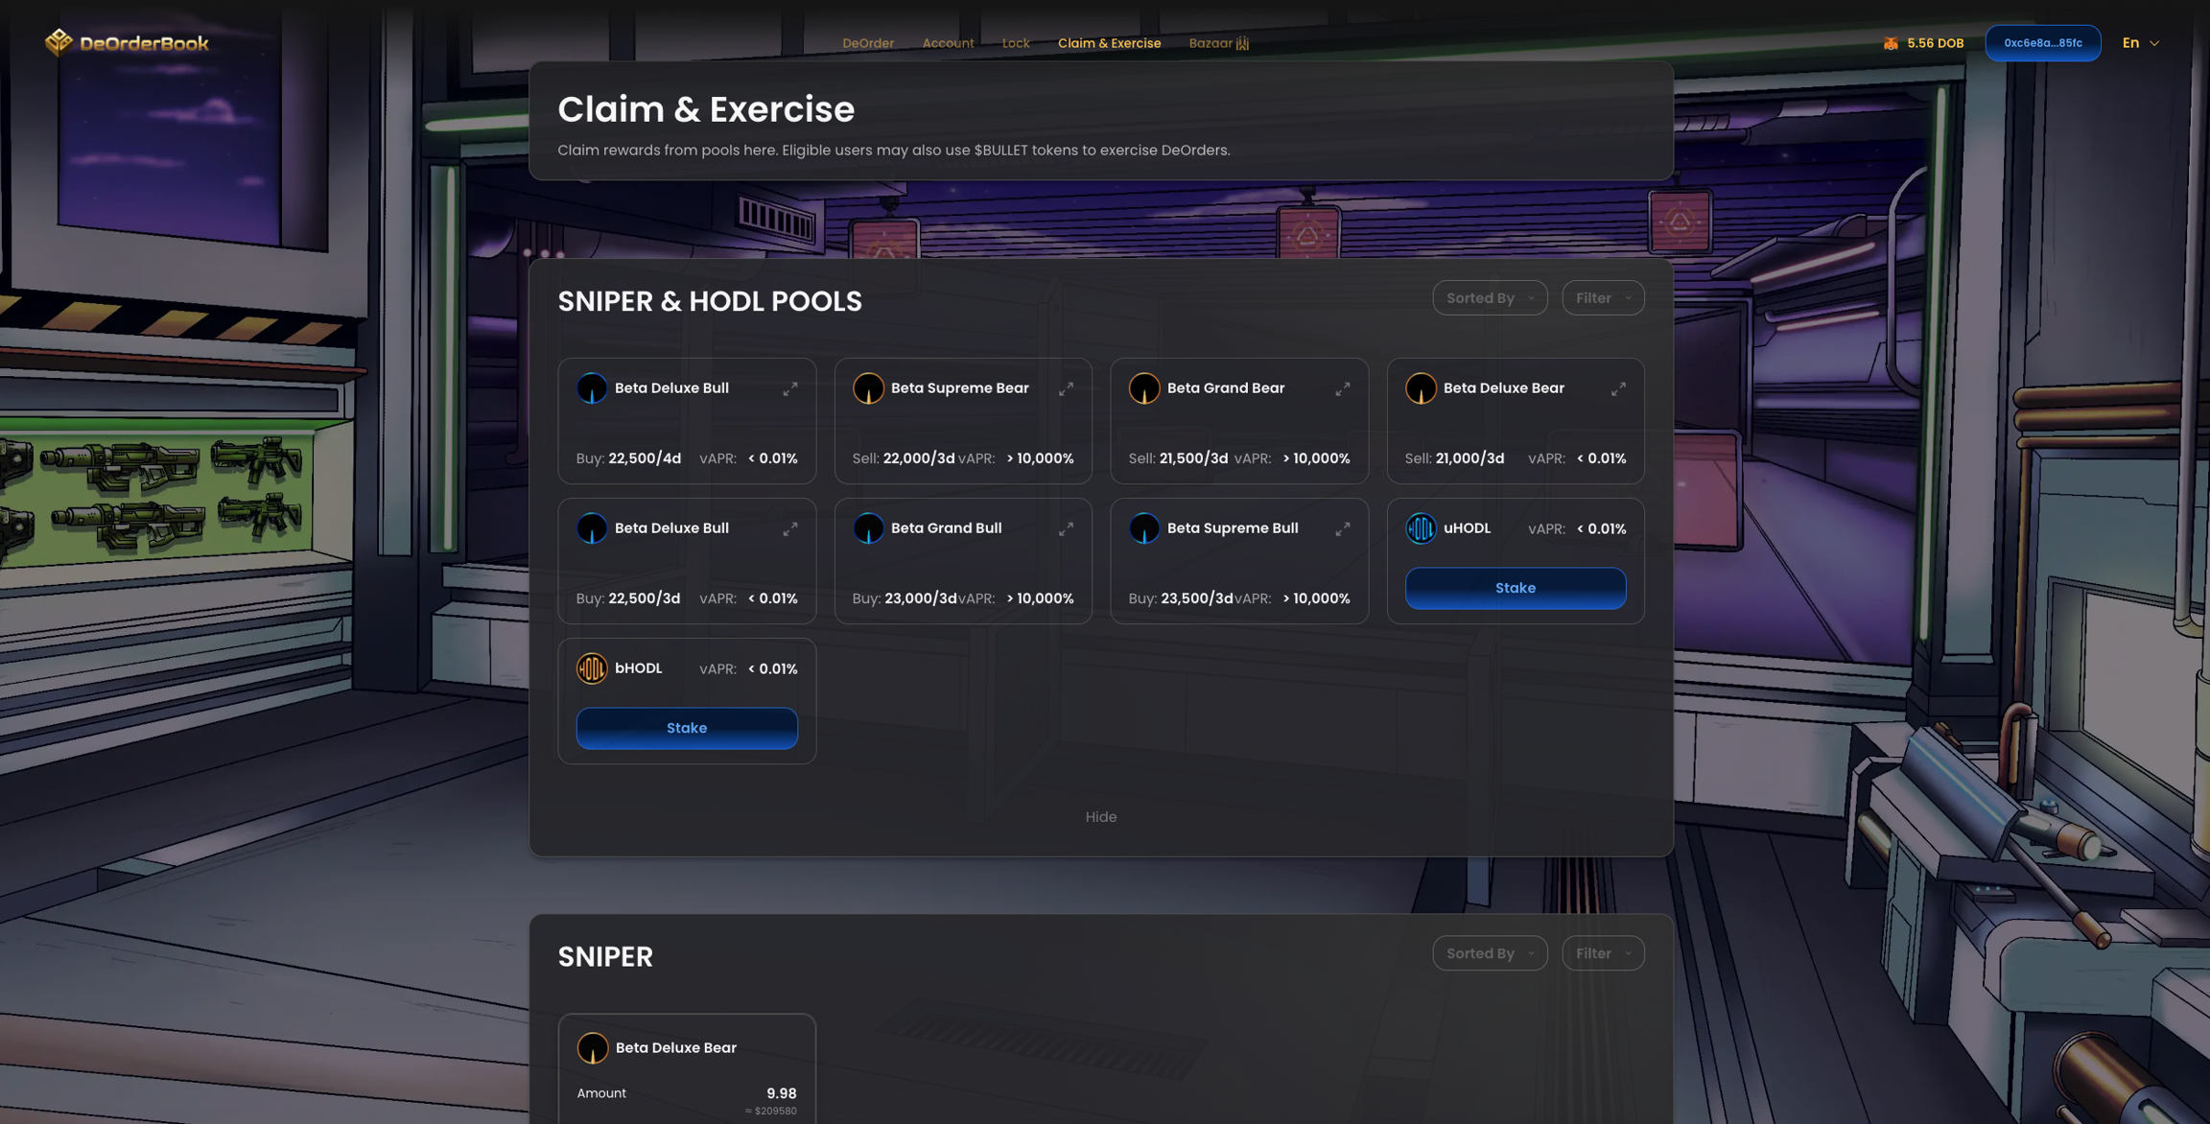Expand the Beta Deluxe Bear pool card
Viewport: 2210px width, 1124px height.
(x=1618, y=389)
